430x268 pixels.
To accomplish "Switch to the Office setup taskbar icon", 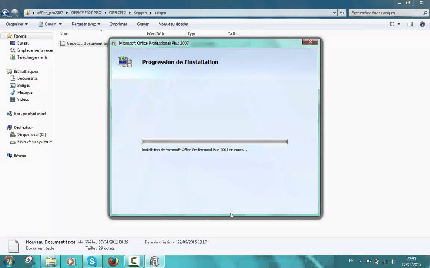I will (x=155, y=261).
